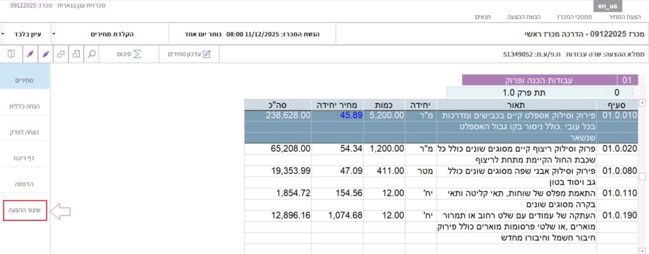
Task: Click the סיכום sigma summary button
Action: click(129, 54)
